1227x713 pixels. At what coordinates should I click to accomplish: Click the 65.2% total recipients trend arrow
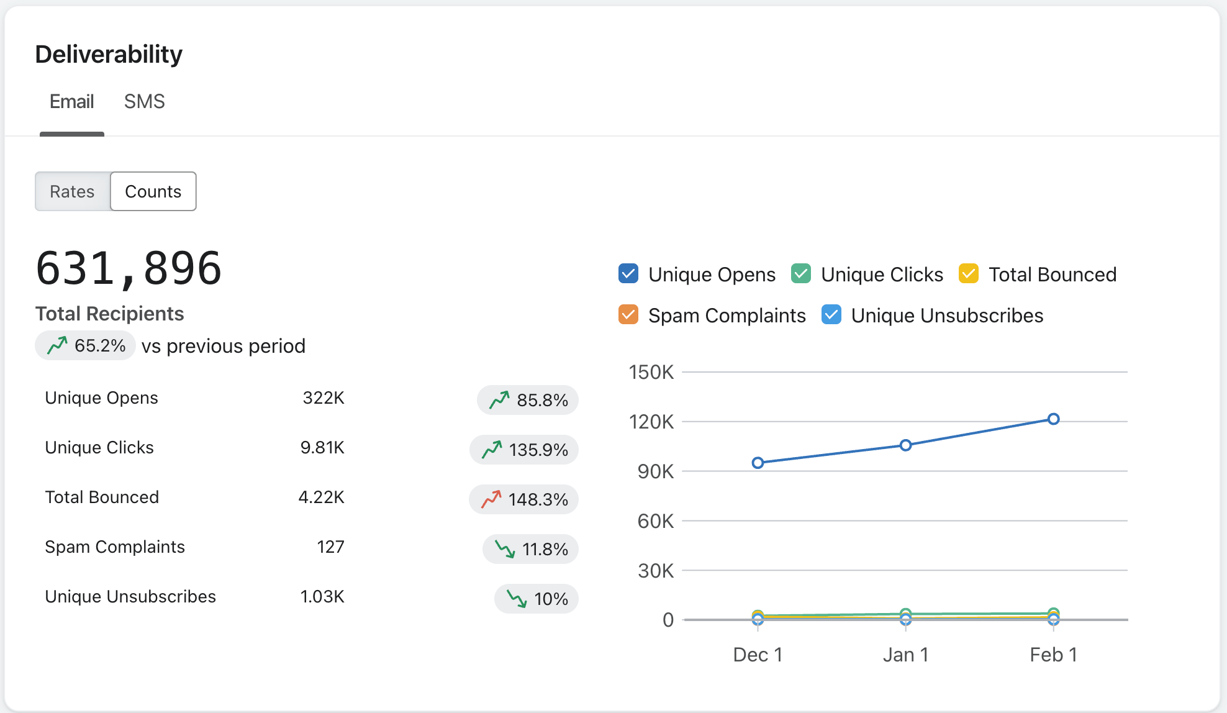(x=57, y=345)
